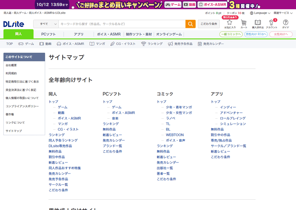Viewport: 296px width, 210px height.
Task: Open 出版社一覧 link
Action: tap(165, 168)
